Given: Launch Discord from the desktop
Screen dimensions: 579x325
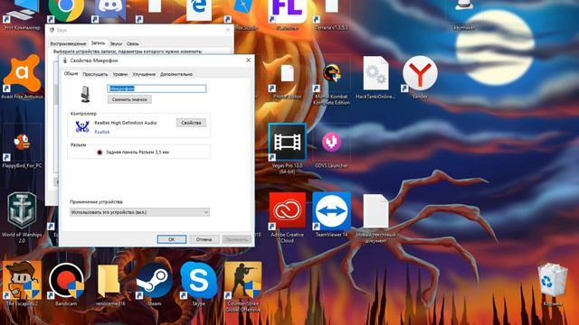Looking at the screenshot, I should click(x=110, y=10).
